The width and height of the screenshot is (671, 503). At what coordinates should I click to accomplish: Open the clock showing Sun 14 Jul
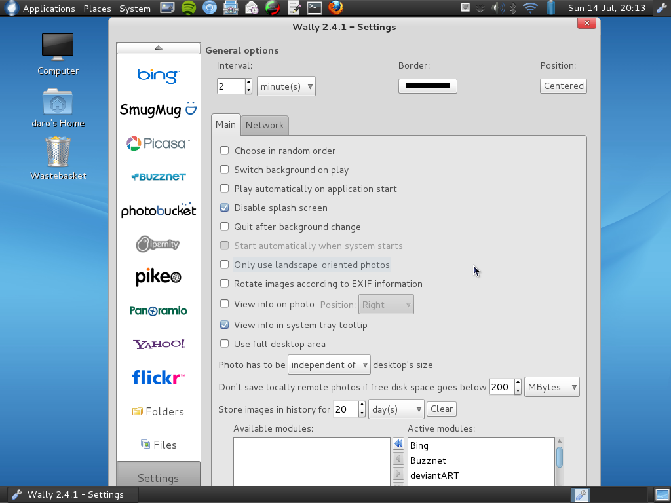click(606, 8)
